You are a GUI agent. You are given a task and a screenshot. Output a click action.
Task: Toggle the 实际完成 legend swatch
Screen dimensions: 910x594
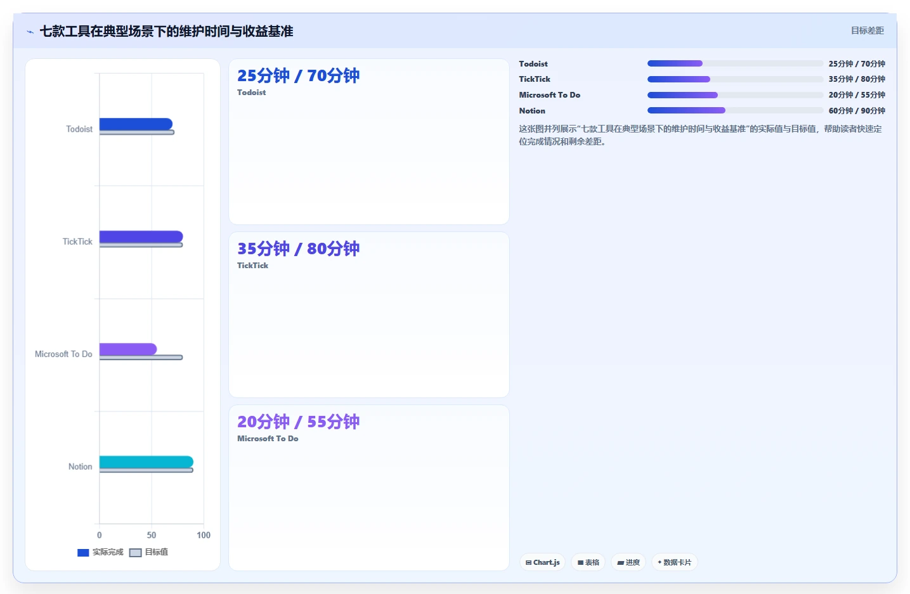83,553
